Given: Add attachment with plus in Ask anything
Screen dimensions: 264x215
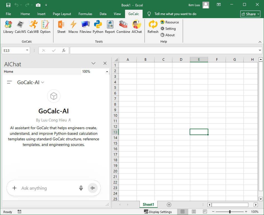Looking at the screenshot, I should pos(14,188).
